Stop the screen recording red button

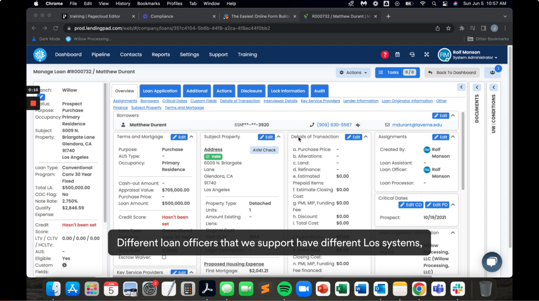[33, 103]
